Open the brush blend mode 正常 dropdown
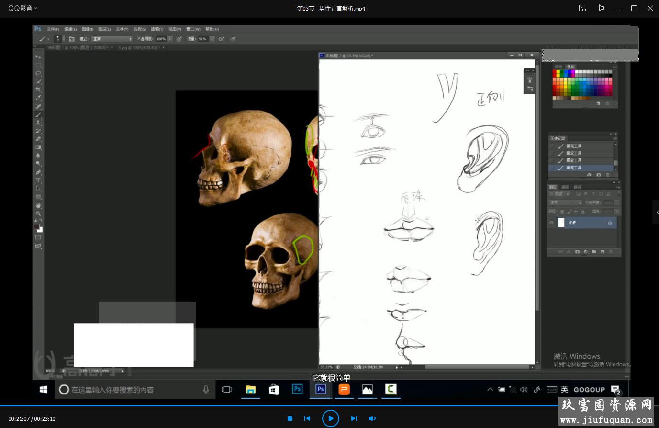The height and width of the screenshot is (428, 659). [112, 39]
